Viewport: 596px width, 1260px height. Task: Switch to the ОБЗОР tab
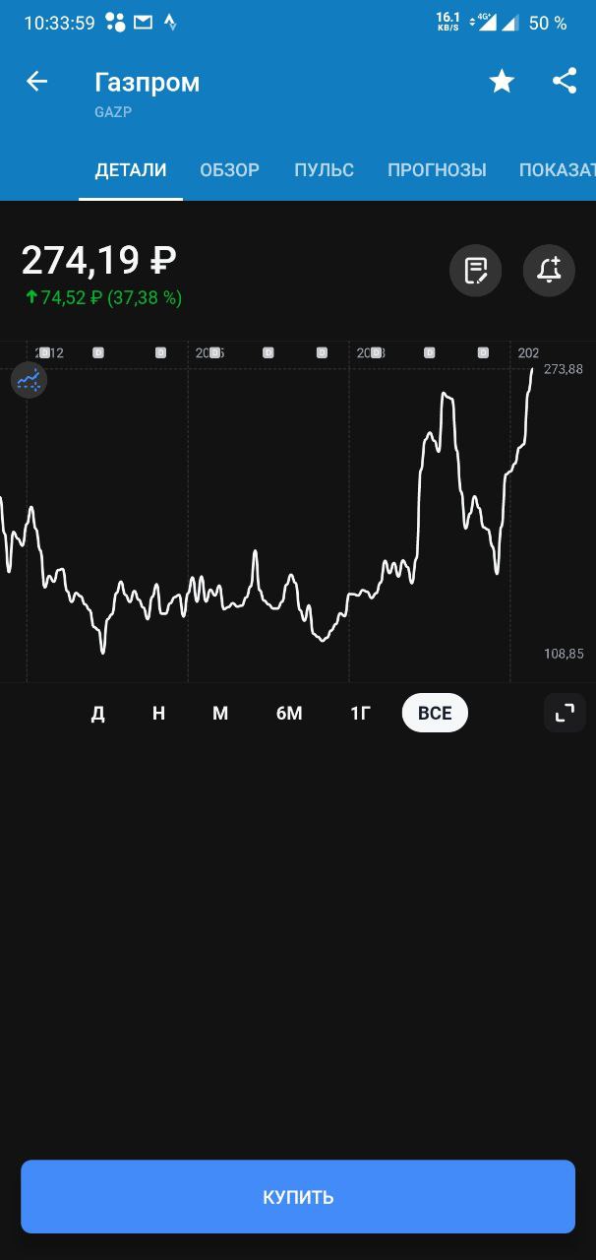(230, 170)
